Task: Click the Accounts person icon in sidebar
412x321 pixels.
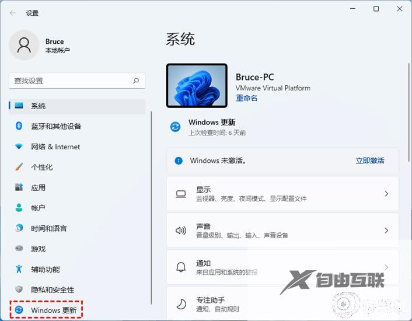Action: 19,208
